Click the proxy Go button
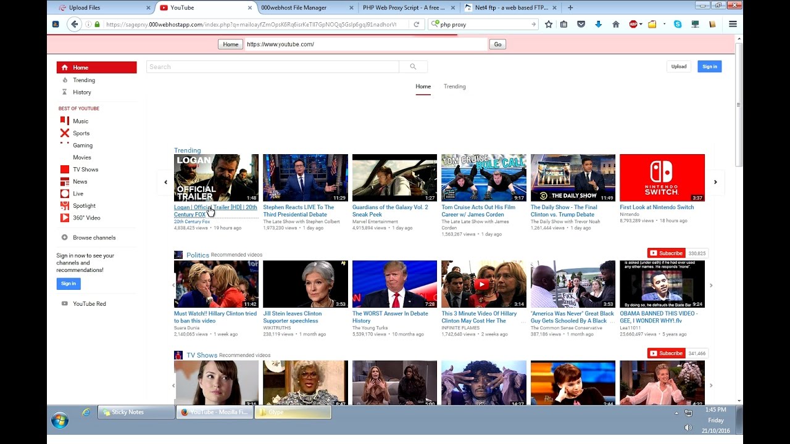The image size is (790, 444). click(x=497, y=44)
